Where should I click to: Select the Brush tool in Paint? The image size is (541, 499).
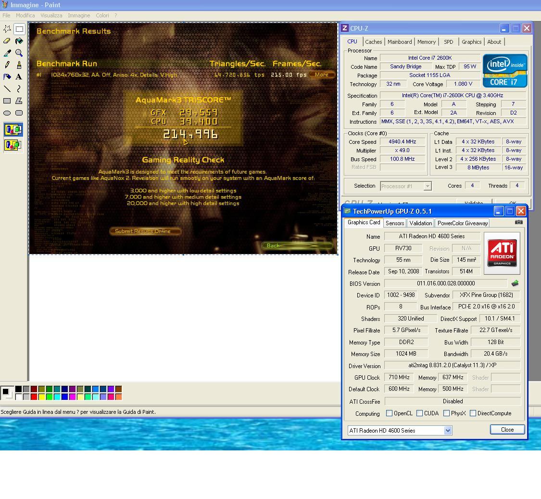[x=19, y=65]
